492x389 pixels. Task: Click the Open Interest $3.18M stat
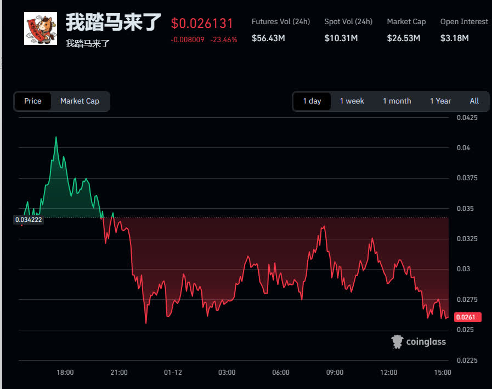tap(463, 30)
